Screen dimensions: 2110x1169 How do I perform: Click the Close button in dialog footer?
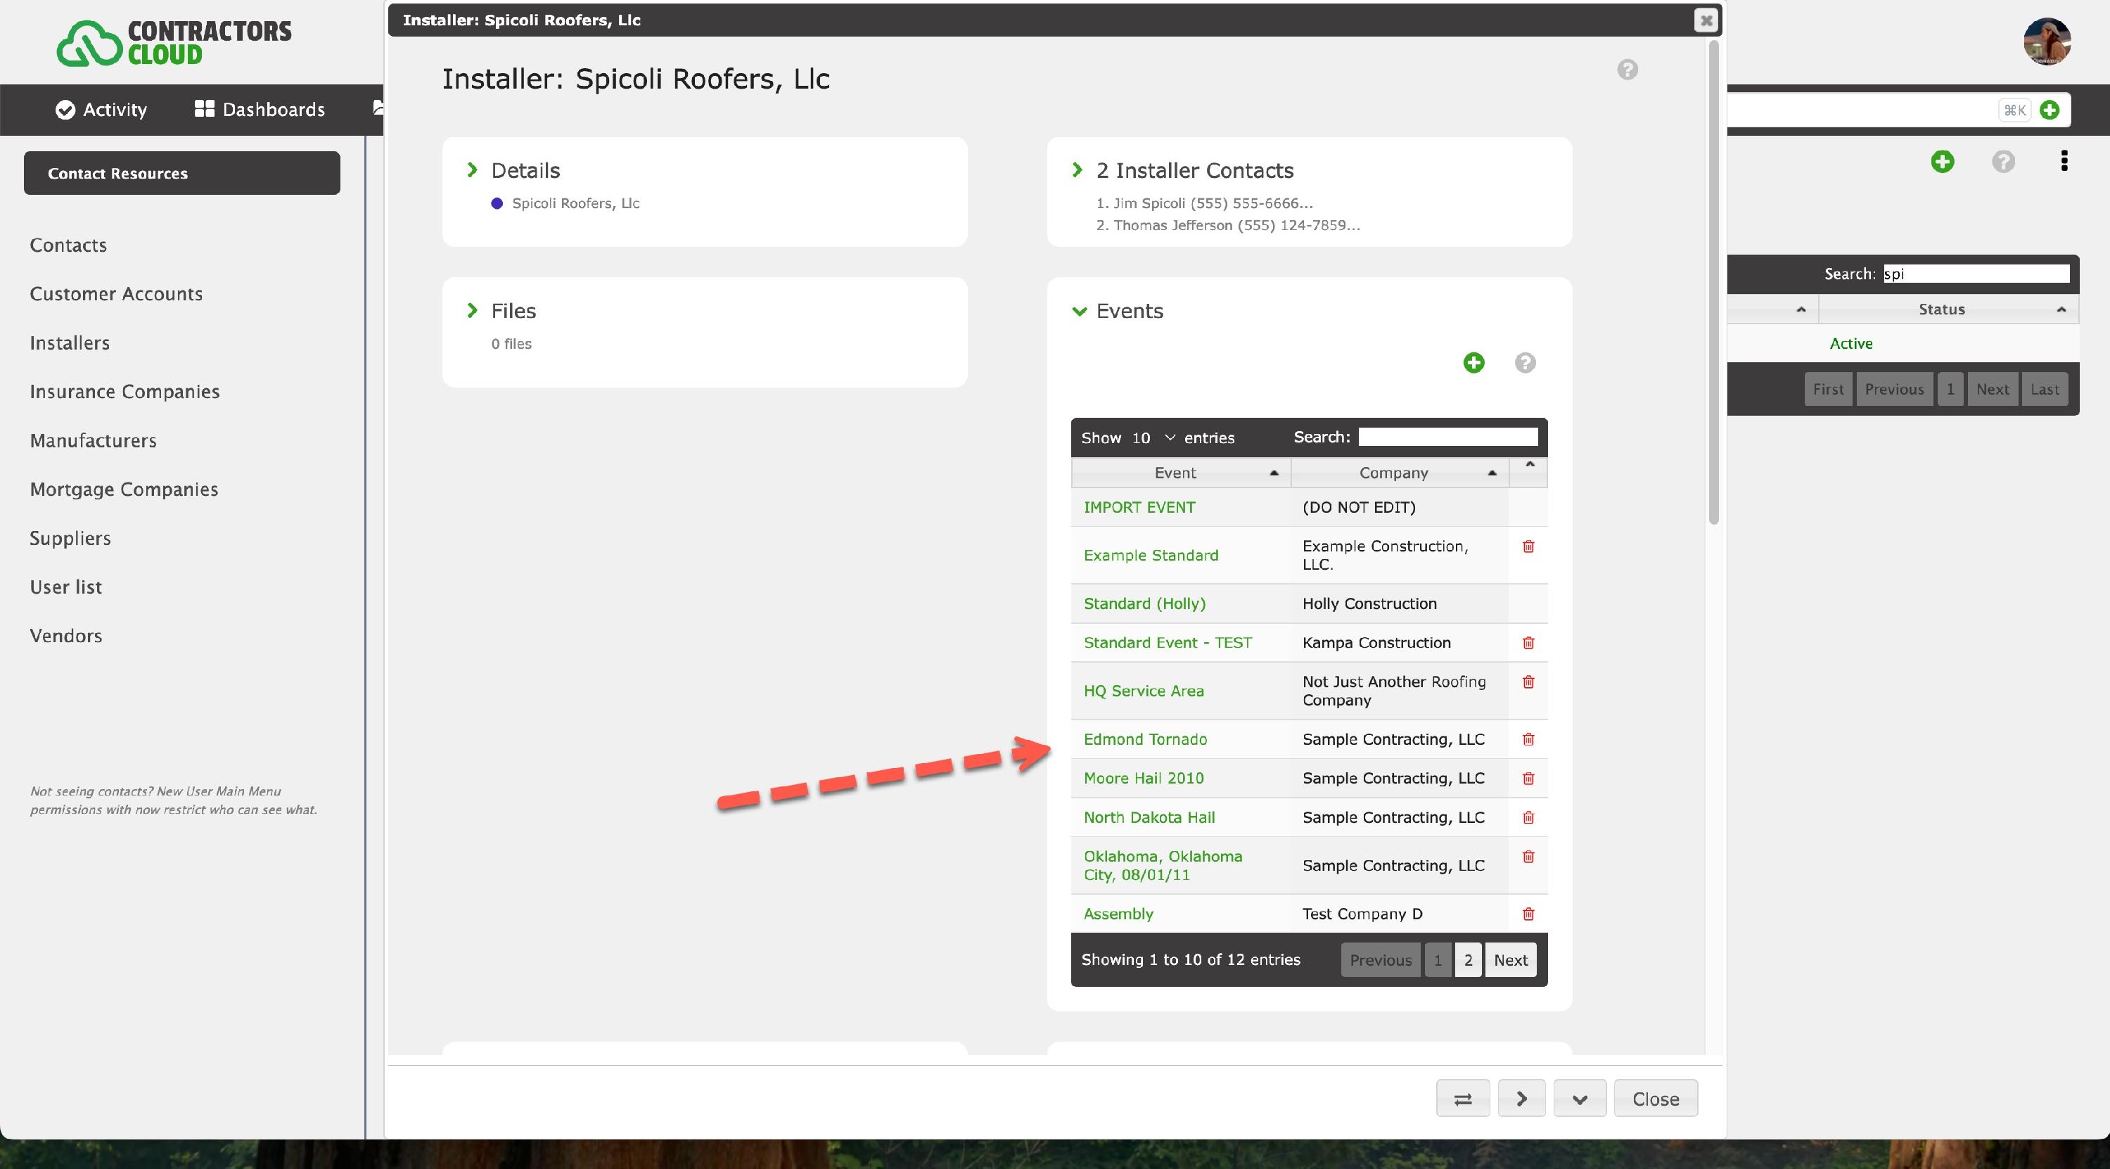coord(1656,1099)
